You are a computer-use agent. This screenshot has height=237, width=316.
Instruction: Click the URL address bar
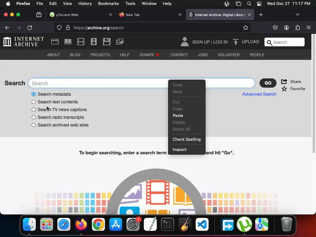click(152, 27)
